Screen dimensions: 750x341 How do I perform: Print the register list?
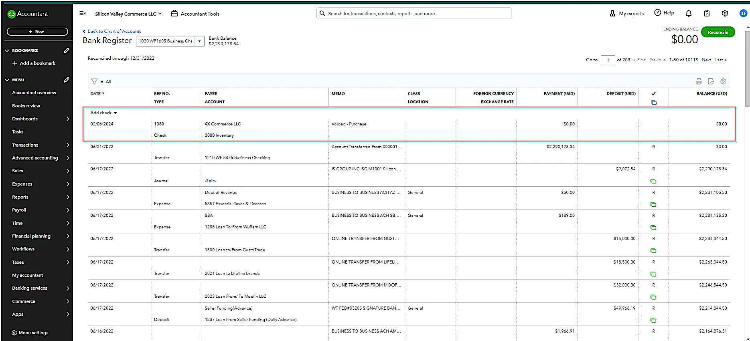699,81
